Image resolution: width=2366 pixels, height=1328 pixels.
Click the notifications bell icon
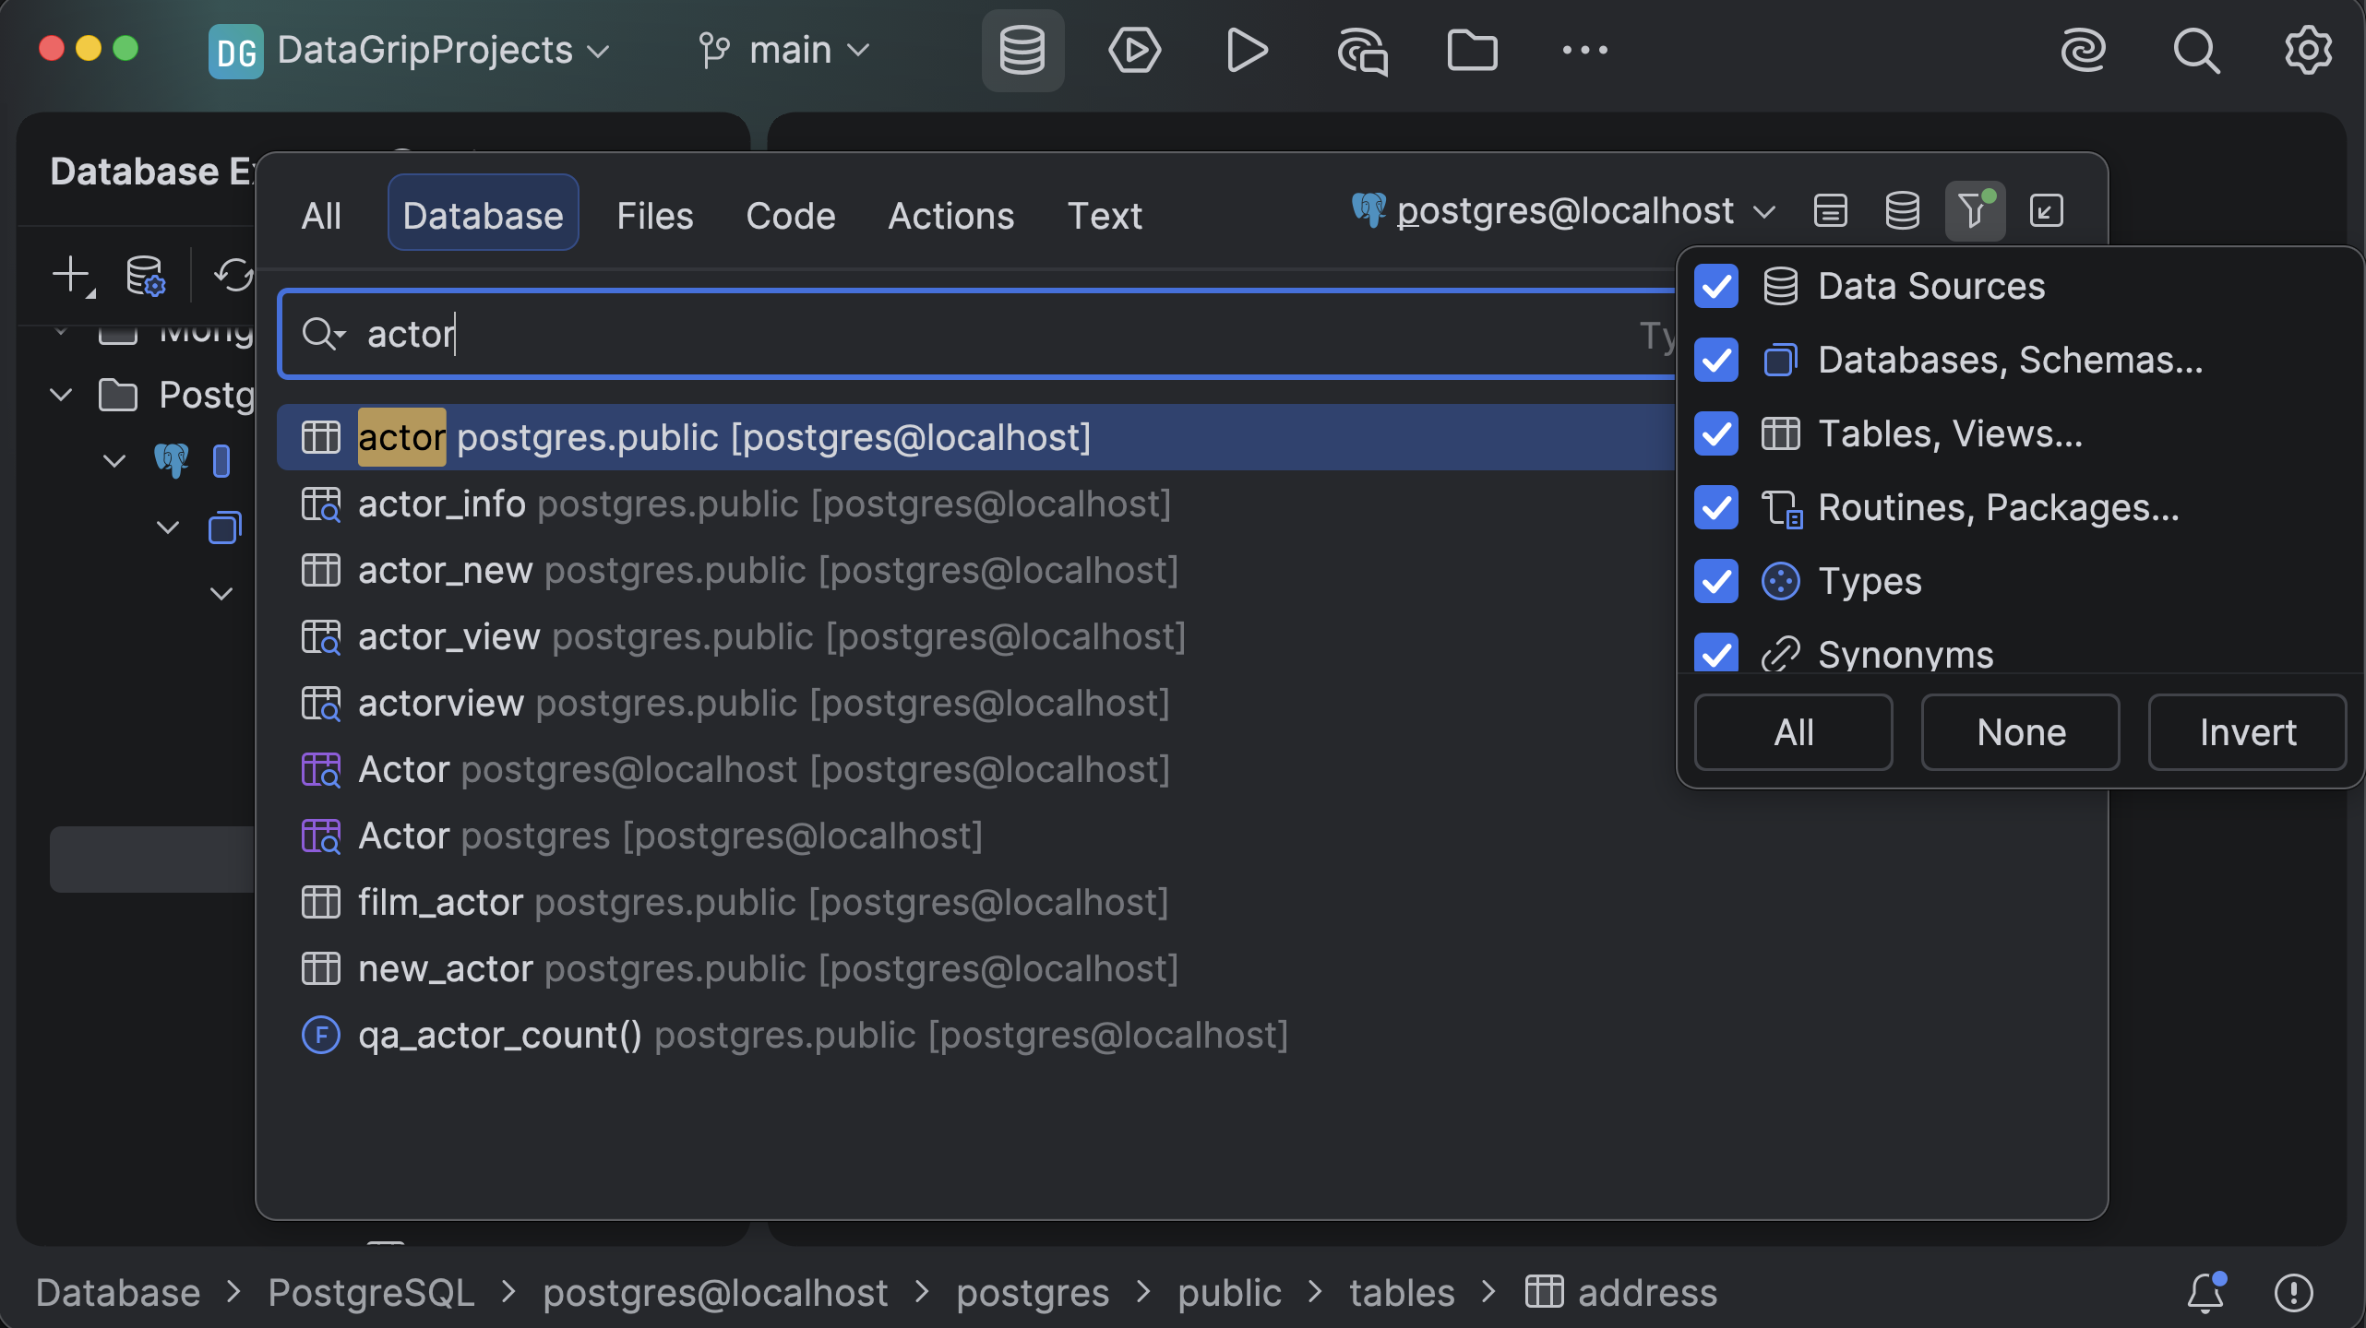click(x=2206, y=1292)
